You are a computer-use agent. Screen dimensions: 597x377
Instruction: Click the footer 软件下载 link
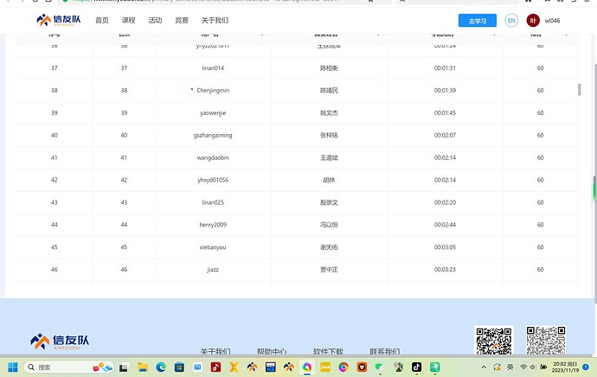tap(328, 352)
